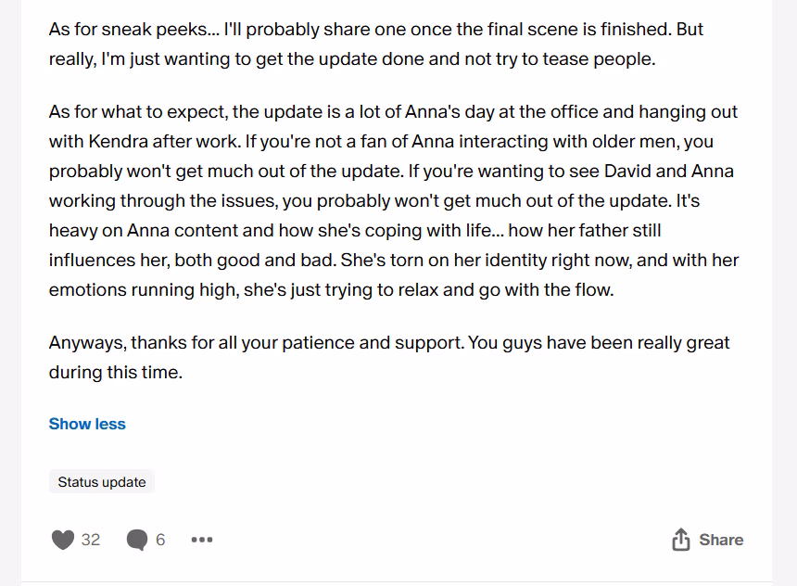Click the comment count number 6
The image size is (797, 586).
(160, 540)
